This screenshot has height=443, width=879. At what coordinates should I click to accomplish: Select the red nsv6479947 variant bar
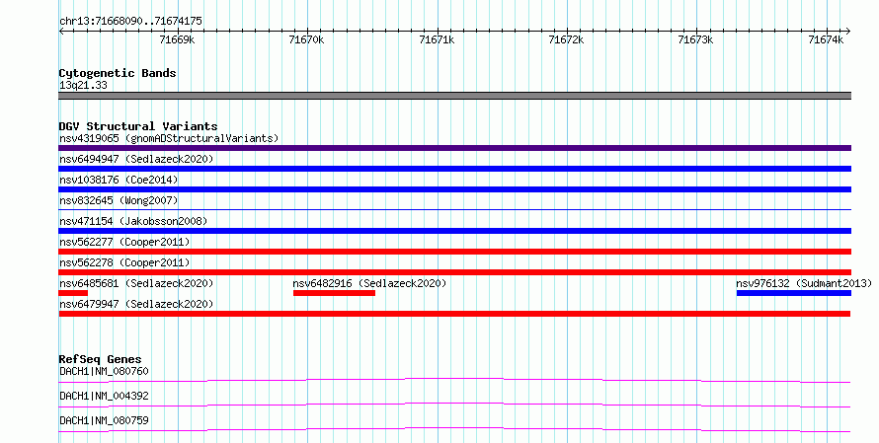(x=454, y=314)
